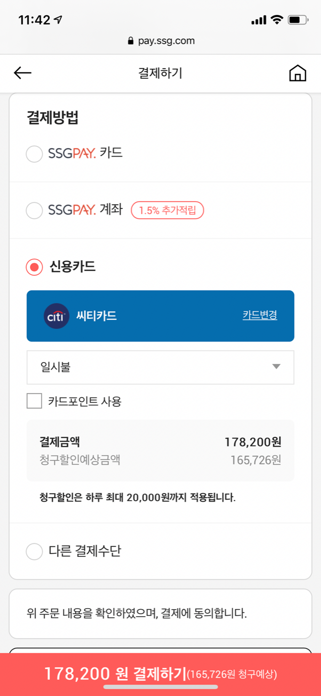Tap the Wi-Fi icon in status bar
Image resolution: width=321 pixels, height=696 pixels.
coord(276,20)
